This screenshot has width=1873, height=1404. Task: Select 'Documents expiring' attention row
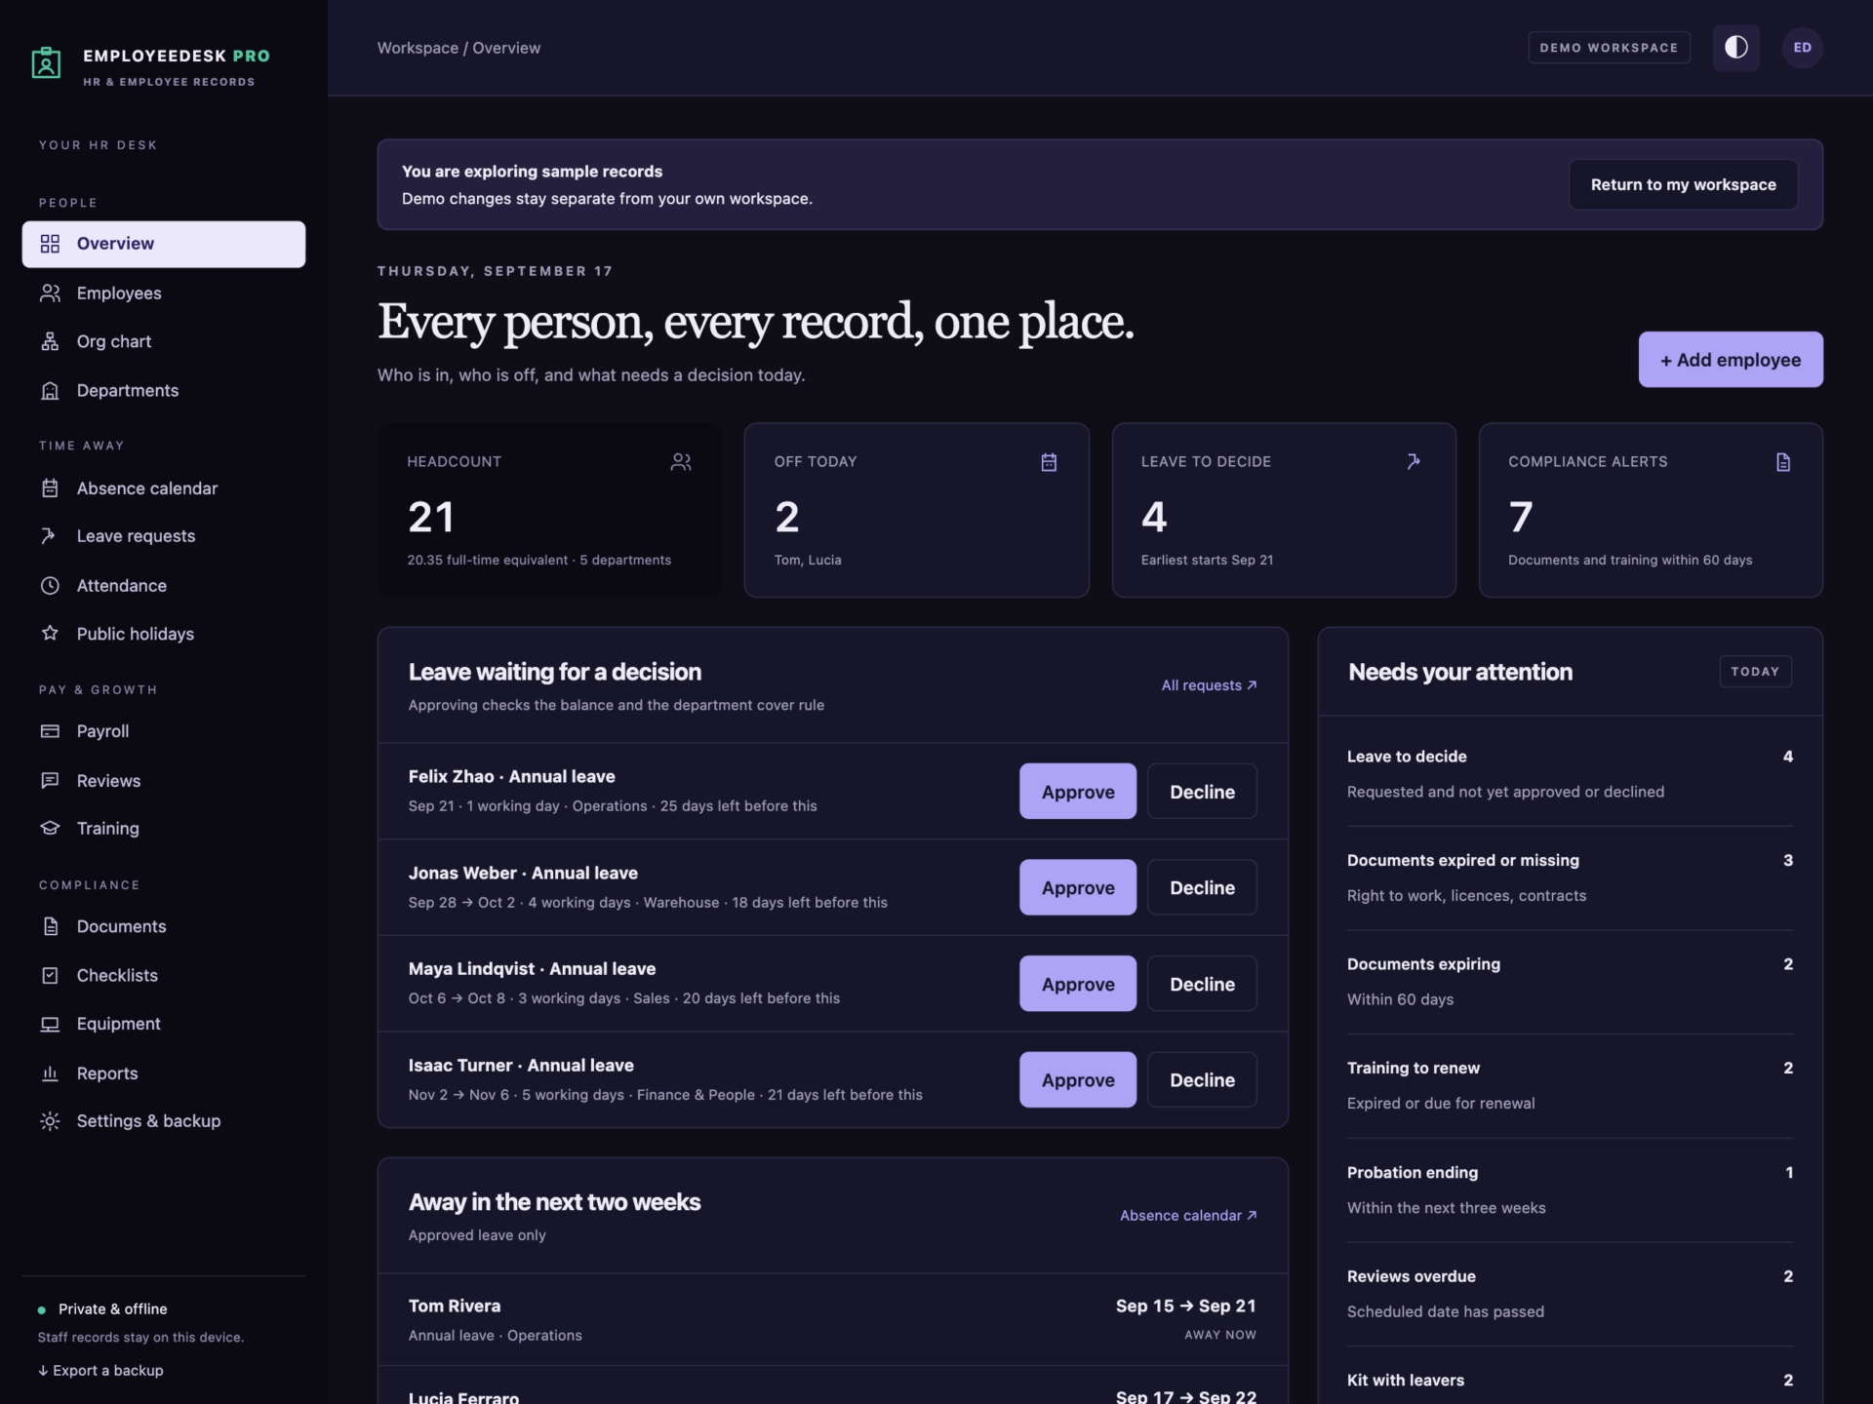1570,981
